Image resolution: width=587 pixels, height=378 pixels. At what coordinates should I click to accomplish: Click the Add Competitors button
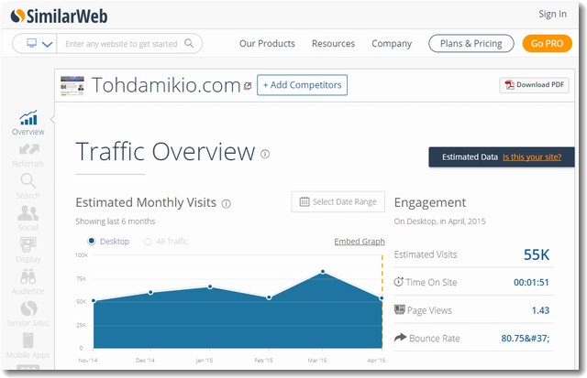pos(302,85)
